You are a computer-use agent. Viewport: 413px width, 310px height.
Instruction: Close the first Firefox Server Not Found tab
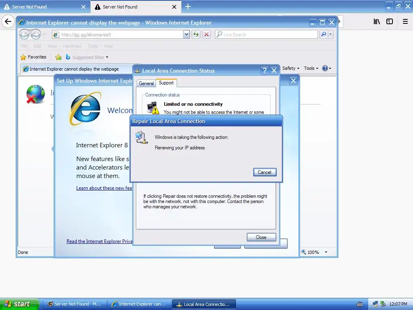(x=83, y=7)
